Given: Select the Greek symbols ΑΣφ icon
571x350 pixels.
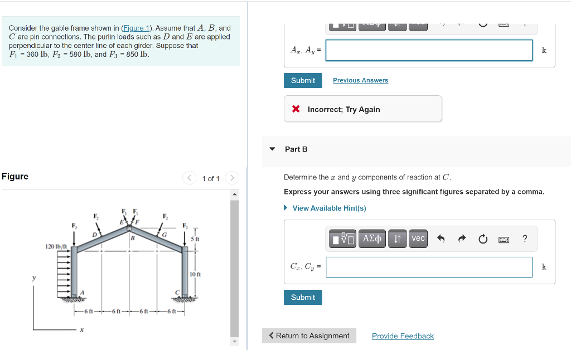Looking at the screenshot, I should point(372,238).
